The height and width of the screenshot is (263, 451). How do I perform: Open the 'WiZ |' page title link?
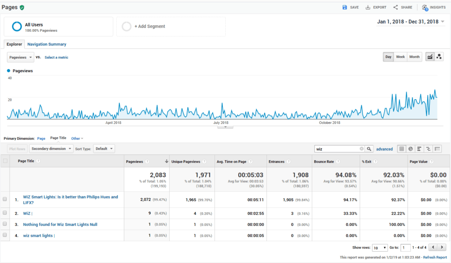pos(28,214)
